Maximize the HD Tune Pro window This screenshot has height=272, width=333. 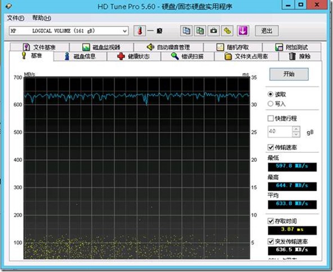[301, 5]
